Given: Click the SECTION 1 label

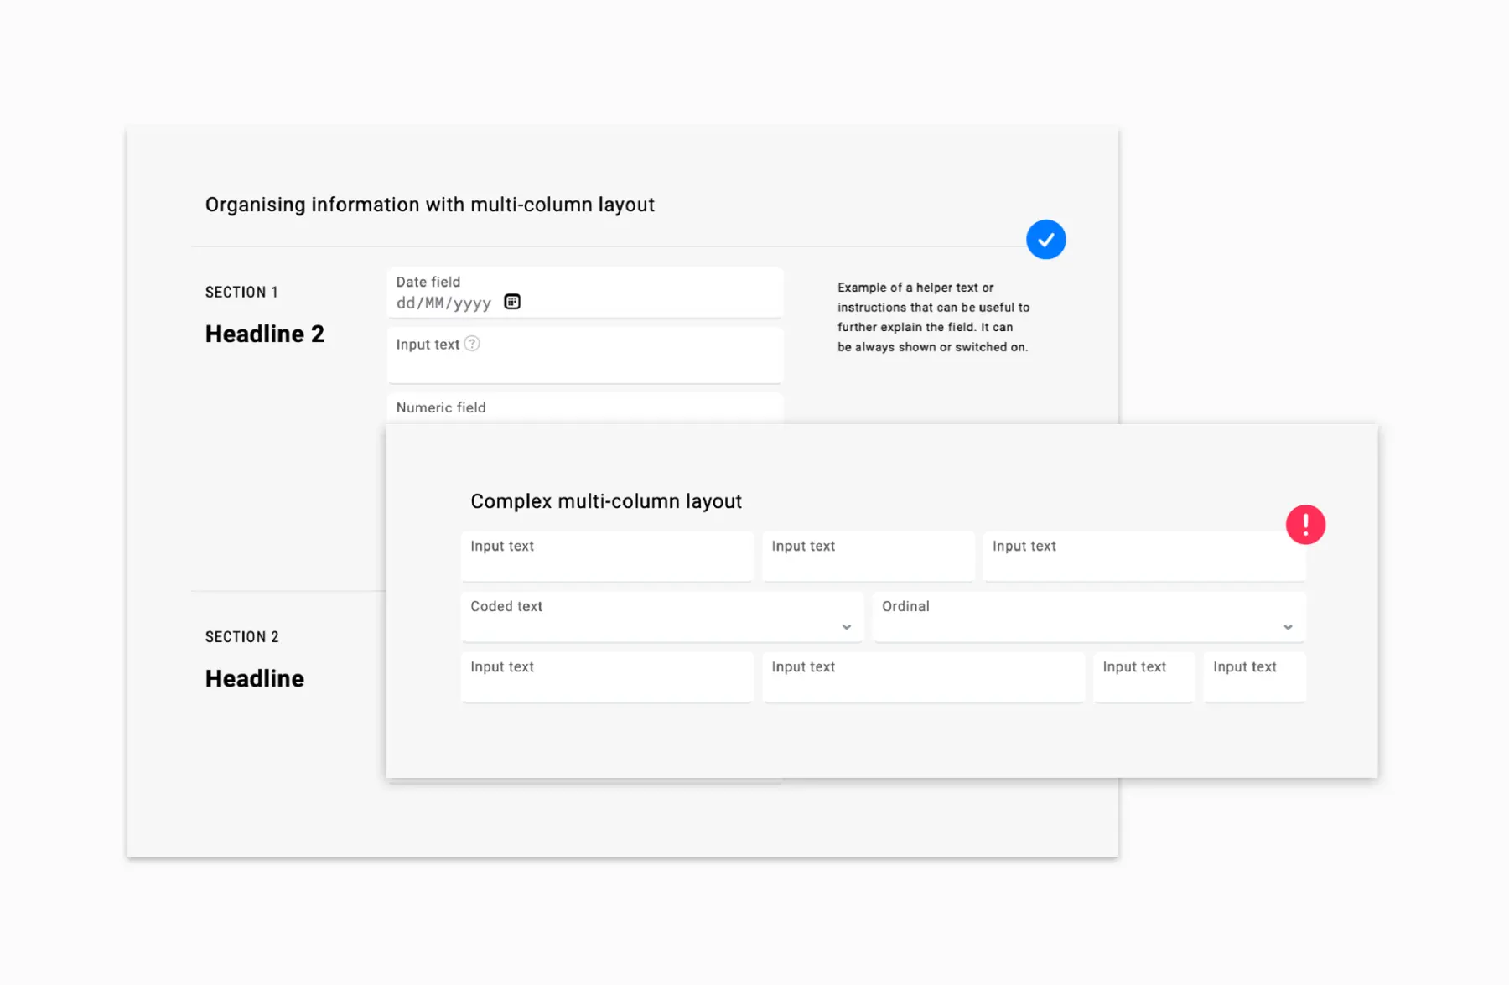Looking at the screenshot, I should 241,292.
